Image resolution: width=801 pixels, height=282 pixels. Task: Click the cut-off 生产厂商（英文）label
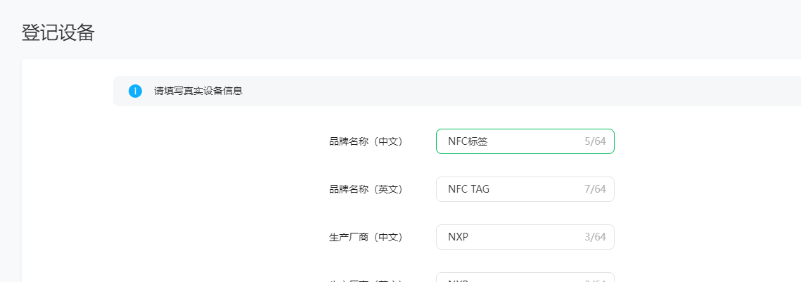click(x=366, y=280)
